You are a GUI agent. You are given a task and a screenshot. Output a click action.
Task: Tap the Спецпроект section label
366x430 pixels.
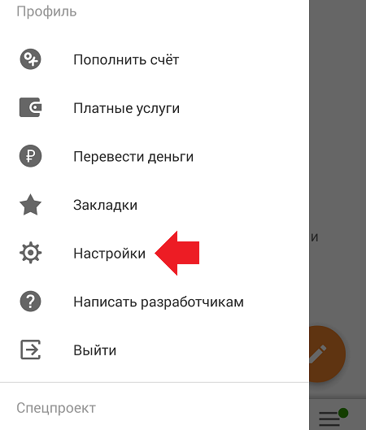coord(56,408)
